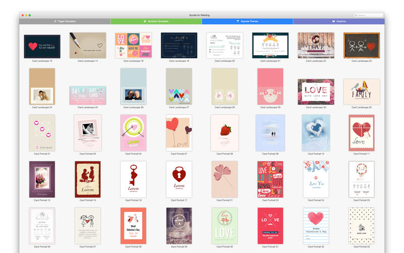
Task: Click the Search field in title bar
Action: tap(369, 15)
